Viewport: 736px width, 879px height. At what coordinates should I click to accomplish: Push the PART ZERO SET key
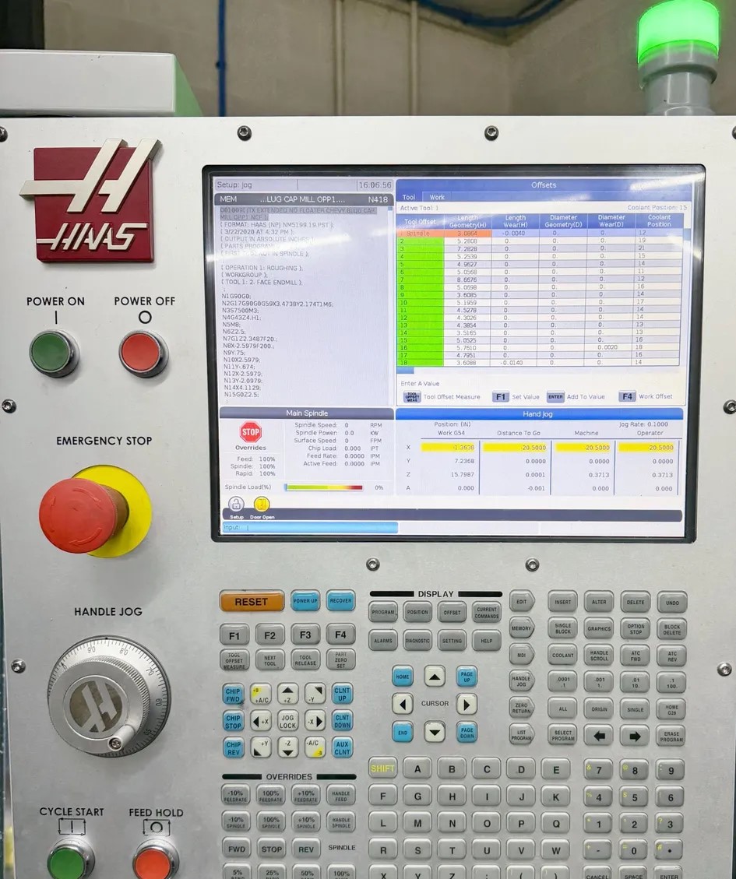(340, 660)
